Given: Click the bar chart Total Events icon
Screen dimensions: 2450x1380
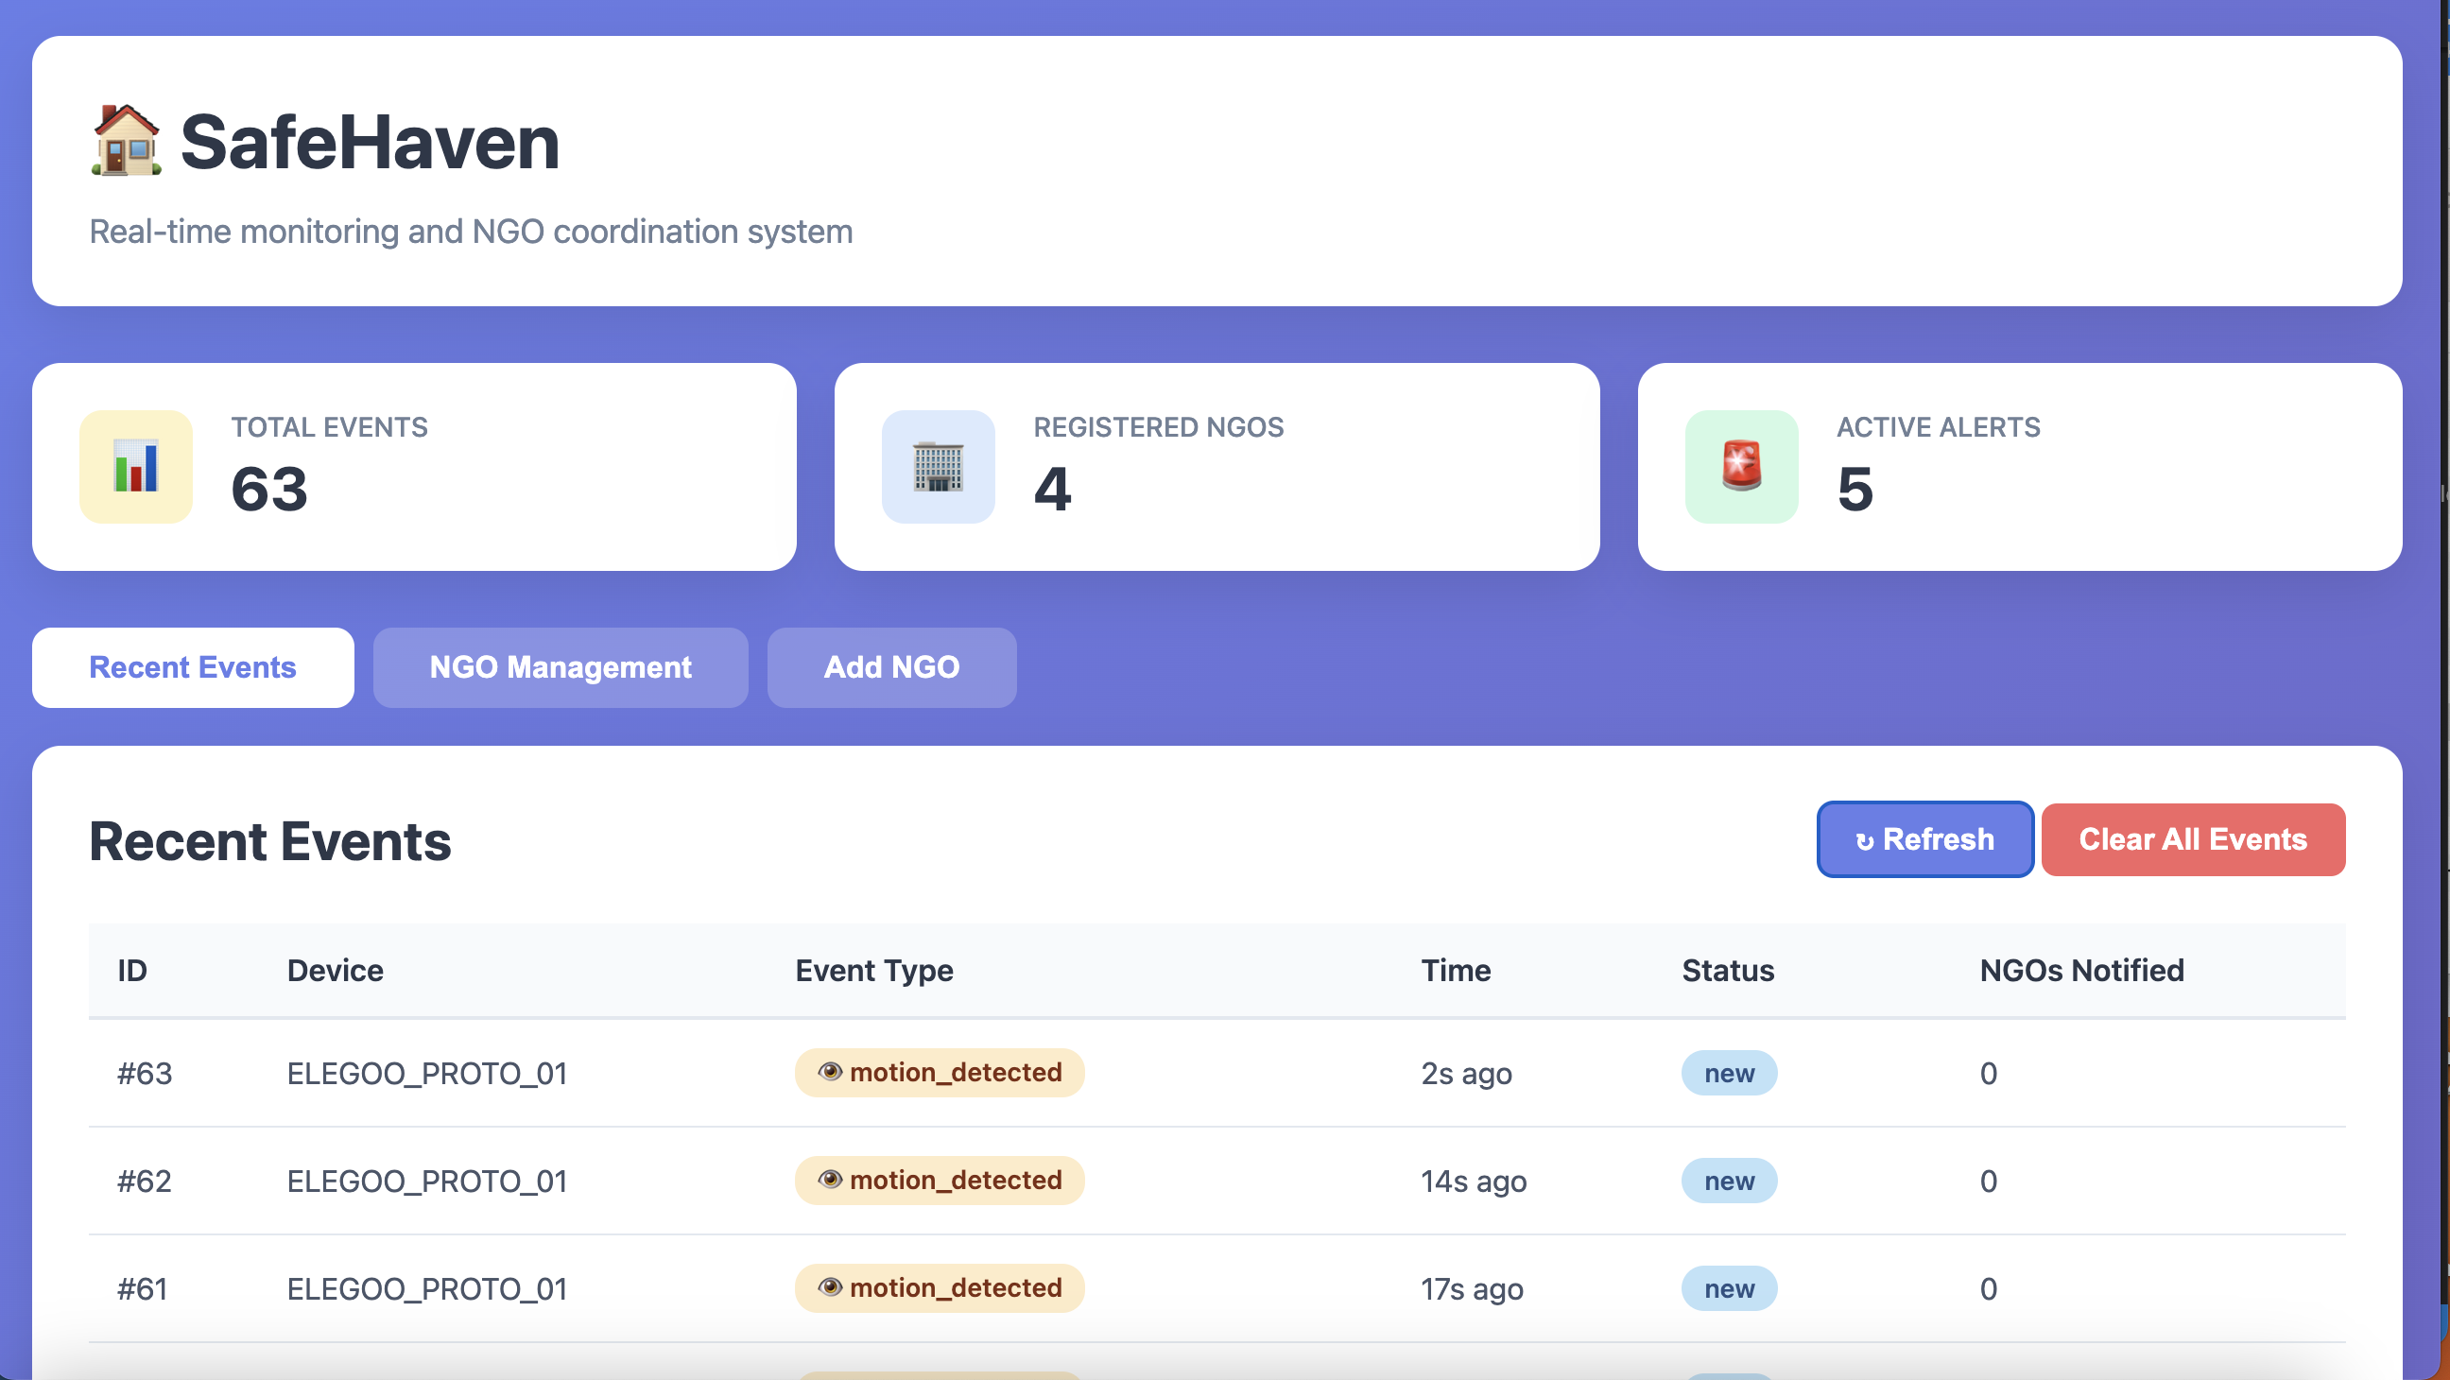Looking at the screenshot, I should pyautogui.click(x=136, y=466).
